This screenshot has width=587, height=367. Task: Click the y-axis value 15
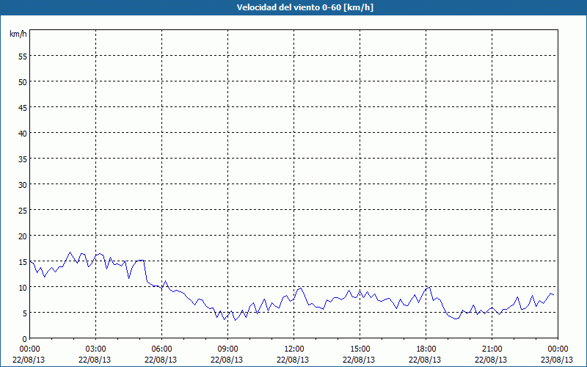pyautogui.click(x=23, y=262)
